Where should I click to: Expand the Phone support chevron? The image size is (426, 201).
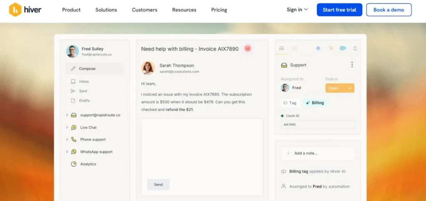(x=67, y=139)
